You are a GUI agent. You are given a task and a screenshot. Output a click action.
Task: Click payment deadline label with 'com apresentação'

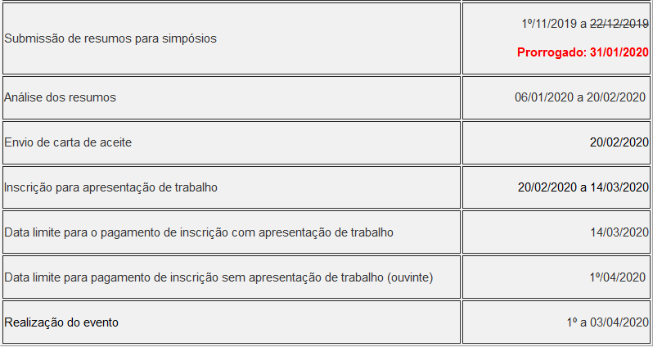(x=199, y=232)
